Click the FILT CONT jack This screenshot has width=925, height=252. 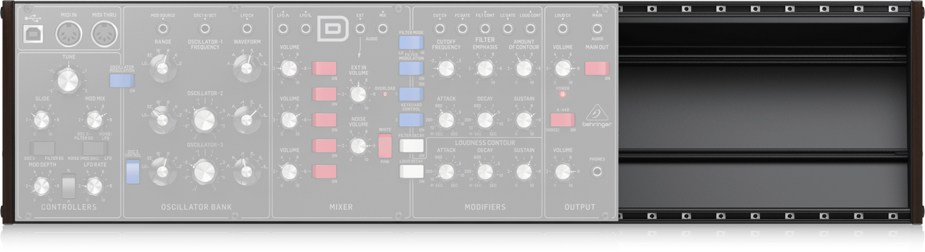(485, 29)
